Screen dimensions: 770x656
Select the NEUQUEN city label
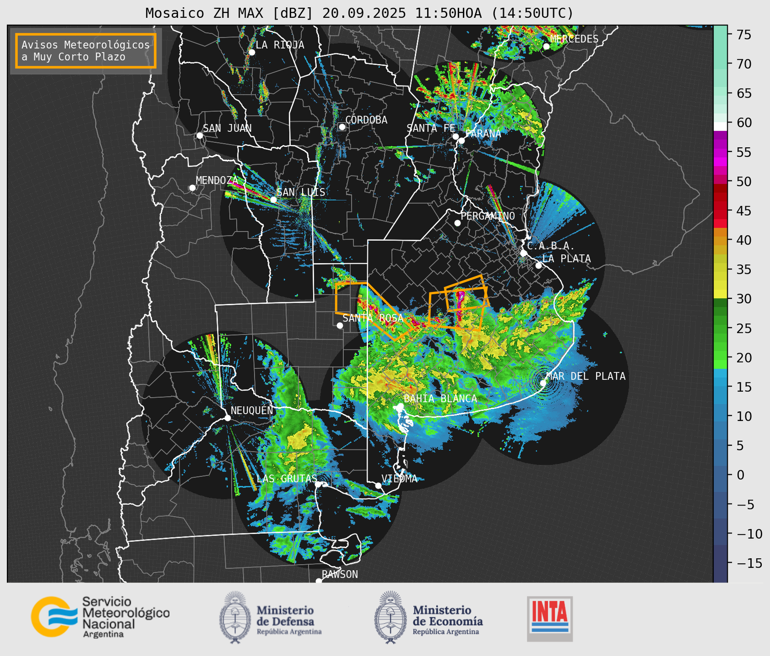coord(252,411)
